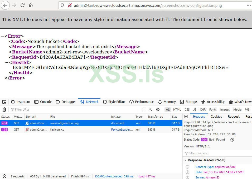Click the Filter URLs input field
The image size is (252, 179).
tap(74, 110)
